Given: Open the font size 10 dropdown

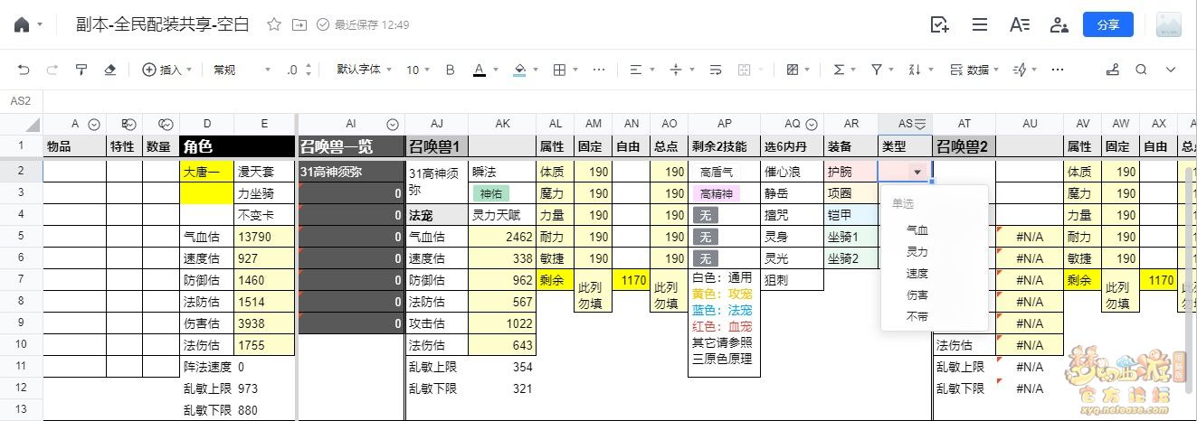Looking at the screenshot, I should click(419, 70).
